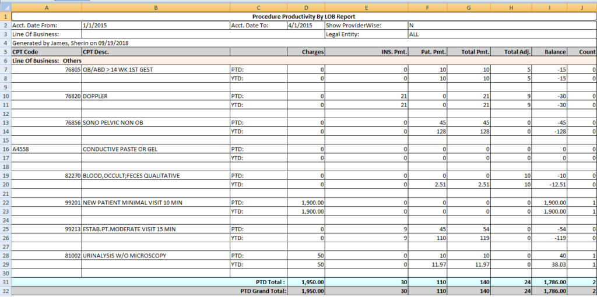The height and width of the screenshot is (297, 597).
Task: Click CPT code 76820 cell
Action: (x=47, y=96)
